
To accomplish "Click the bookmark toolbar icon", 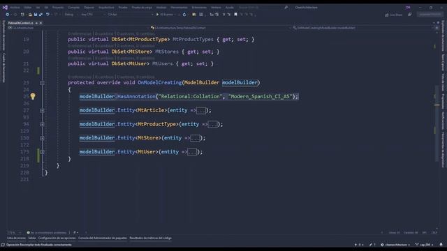I will (x=236, y=15).
